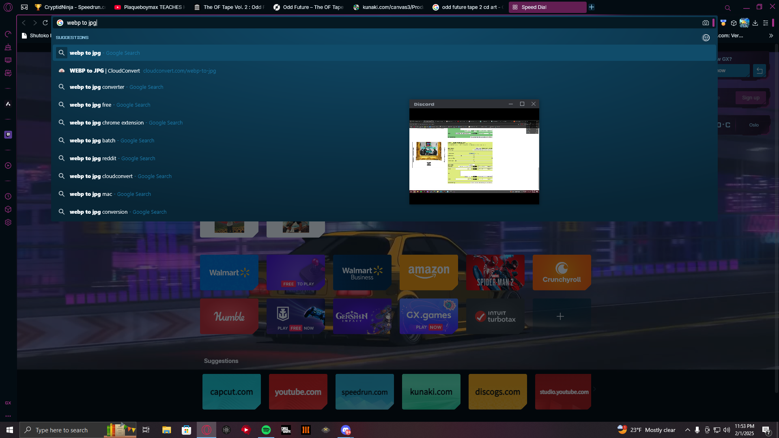Click the tab search magnifier icon

[x=727, y=8]
